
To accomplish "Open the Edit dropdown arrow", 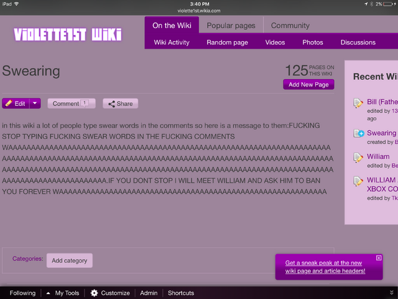I will [x=35, y=103].
